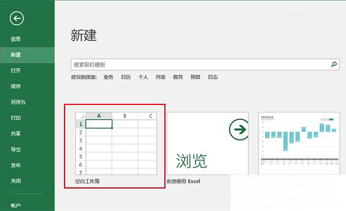This screenshot has width=346, height=211.
Task: Click suggested search 预算
Action: tap(195, 77)
